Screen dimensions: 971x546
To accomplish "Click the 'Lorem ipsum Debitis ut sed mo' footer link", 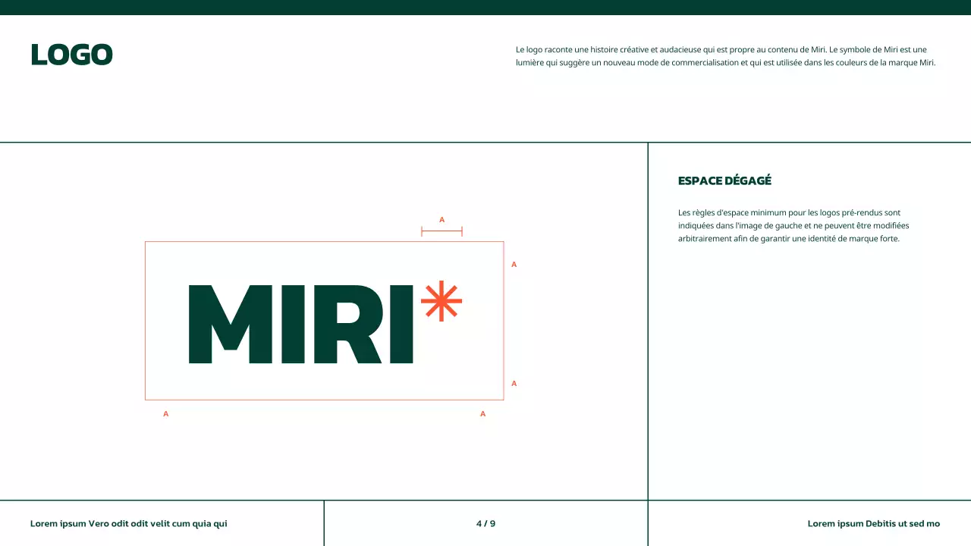I will [873, 523].
